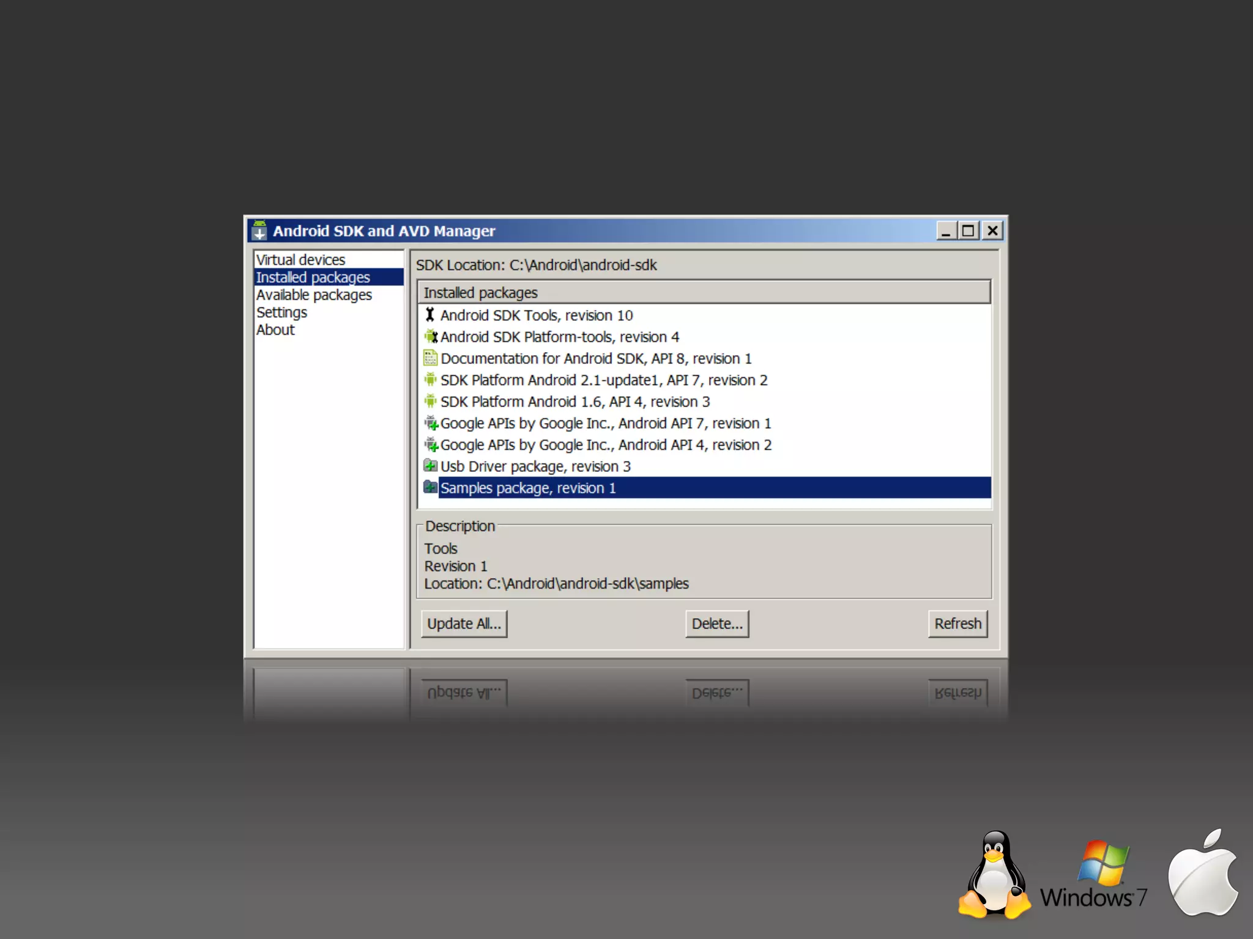Click the Usb Driver package folder icon
1253x939 pixels.
pos(430,466)
